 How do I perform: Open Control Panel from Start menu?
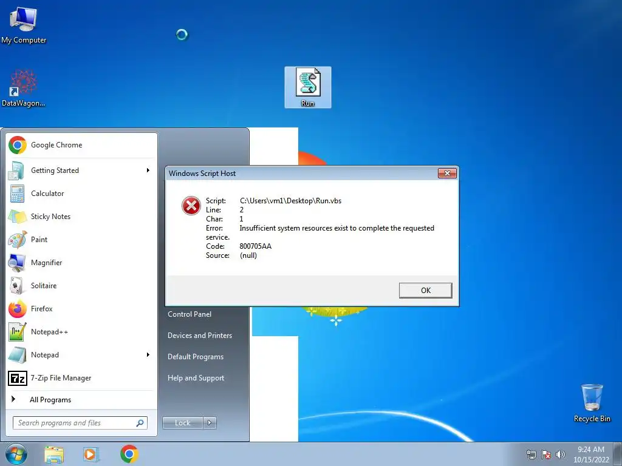190,314
